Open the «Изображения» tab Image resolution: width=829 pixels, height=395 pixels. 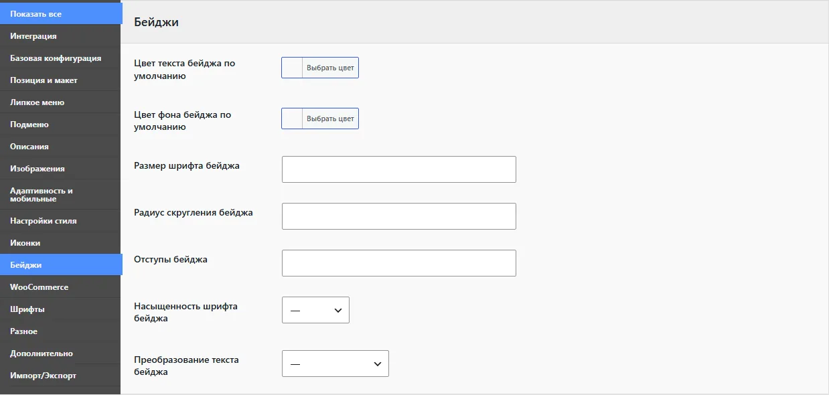[x=60, y=169]
